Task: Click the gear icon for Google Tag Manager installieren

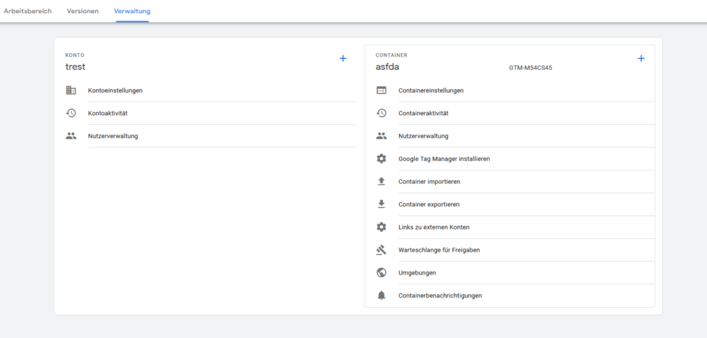Action: pos(381,159)
